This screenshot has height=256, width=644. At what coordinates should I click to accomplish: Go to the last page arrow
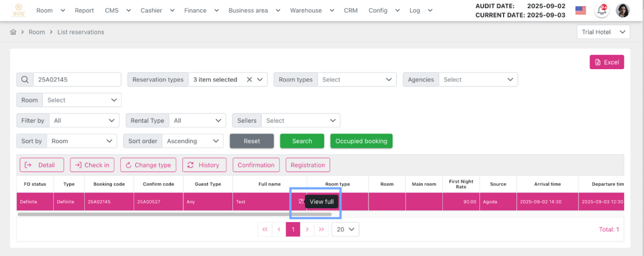coord(321,230)
